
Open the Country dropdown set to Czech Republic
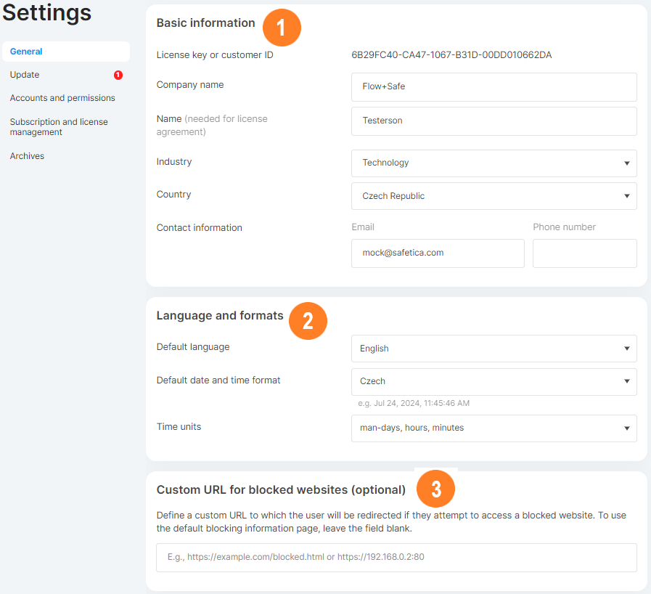[494, 196]
